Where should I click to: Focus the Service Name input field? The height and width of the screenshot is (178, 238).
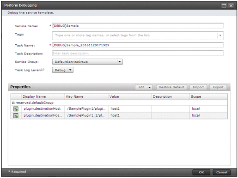coord(138,26)
